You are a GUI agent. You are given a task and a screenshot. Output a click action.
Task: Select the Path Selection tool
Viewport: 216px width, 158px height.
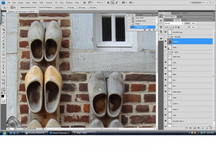click(x=4, y=72)
